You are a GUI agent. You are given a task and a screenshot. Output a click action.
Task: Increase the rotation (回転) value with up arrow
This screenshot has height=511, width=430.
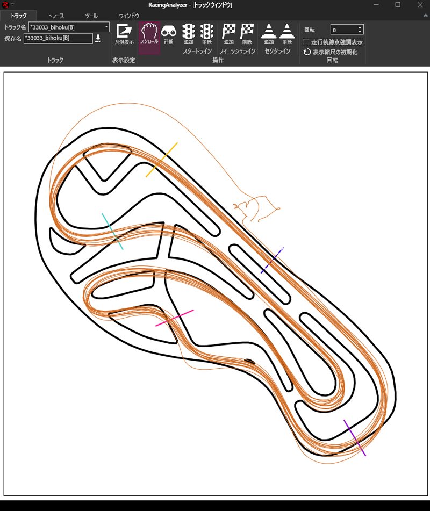tap(360, 27)
